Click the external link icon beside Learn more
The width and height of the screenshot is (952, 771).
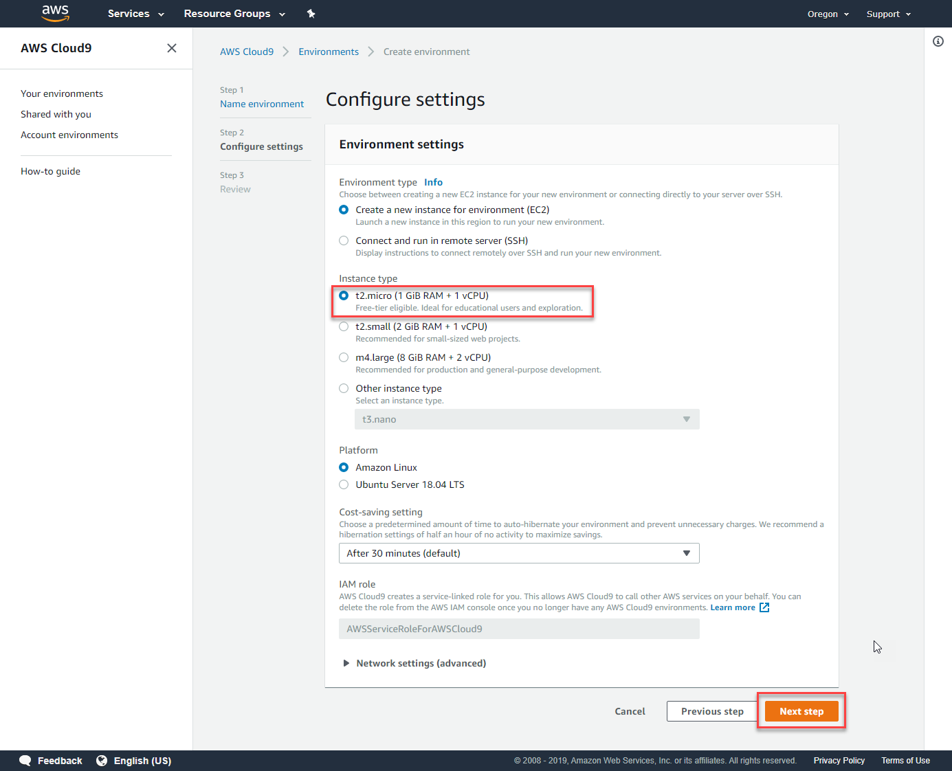pos(764,607)
